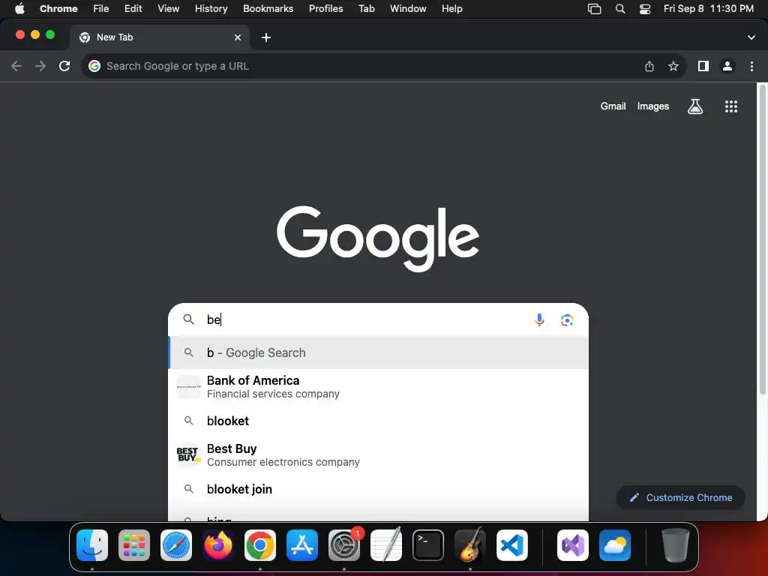Click Stage Manager icon in menu bar
This screenshot has width=768, height=576.
[594, 9]
